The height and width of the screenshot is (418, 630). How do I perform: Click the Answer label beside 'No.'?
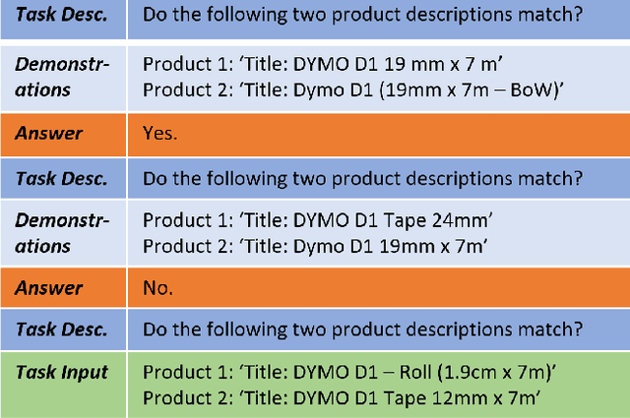[62, 288]
